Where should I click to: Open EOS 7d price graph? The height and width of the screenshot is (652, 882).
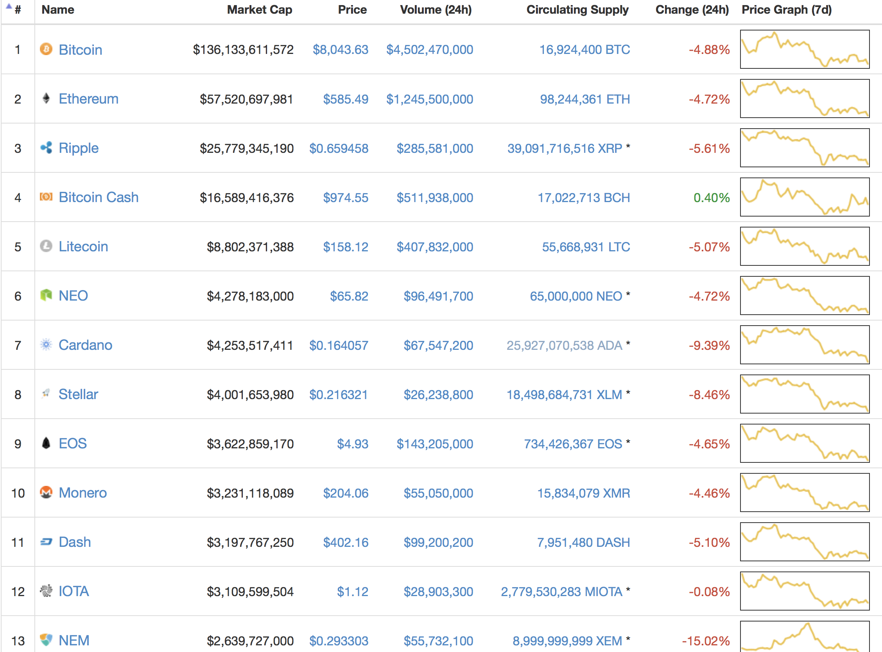click(x=805, y=443)
